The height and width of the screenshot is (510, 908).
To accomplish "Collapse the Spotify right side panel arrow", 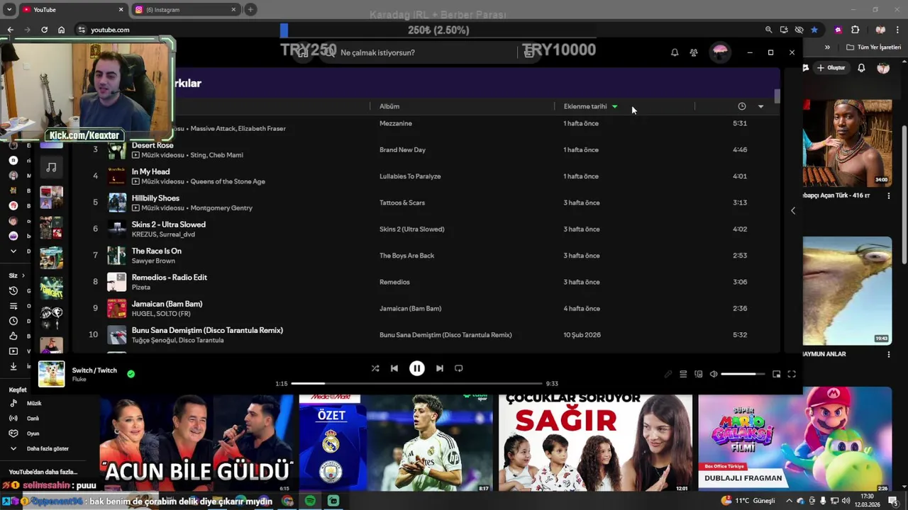I will pyautogui.click(x=793, y=210).
